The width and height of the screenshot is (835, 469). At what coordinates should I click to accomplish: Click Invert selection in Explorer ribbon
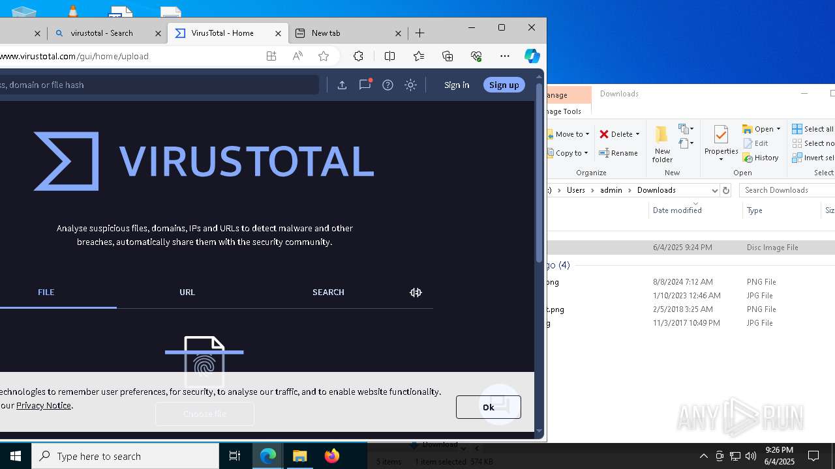coord(813,158)
